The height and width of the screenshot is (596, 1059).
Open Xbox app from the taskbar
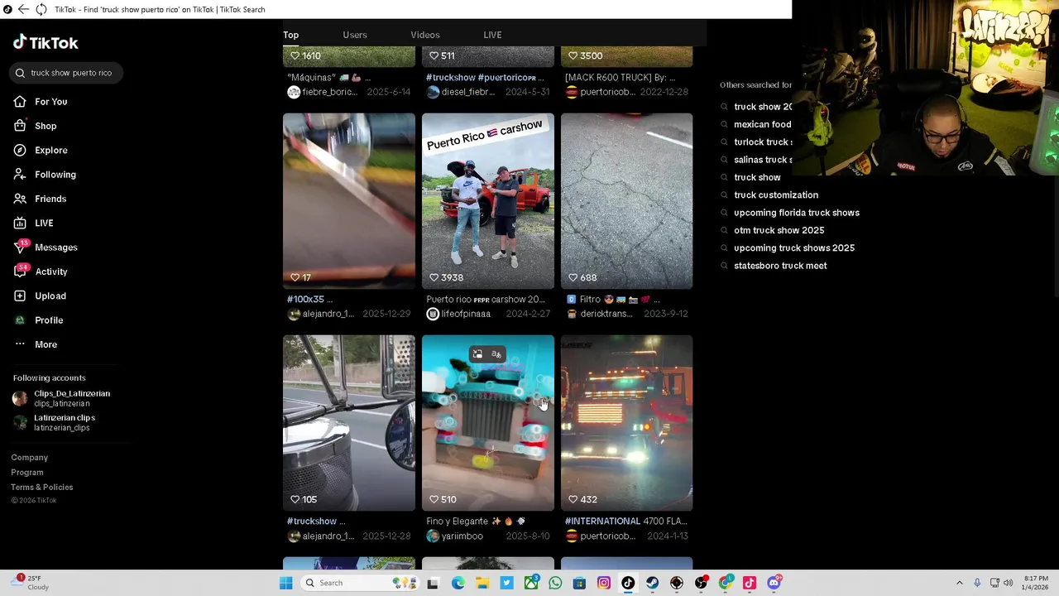pos(531,583)
